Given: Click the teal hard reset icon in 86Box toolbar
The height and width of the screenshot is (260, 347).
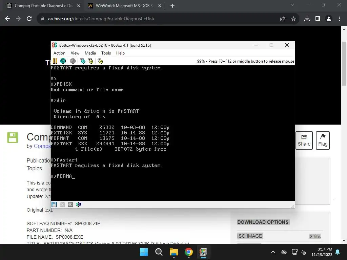Looking at the screenshot, I should pos(63,61).
